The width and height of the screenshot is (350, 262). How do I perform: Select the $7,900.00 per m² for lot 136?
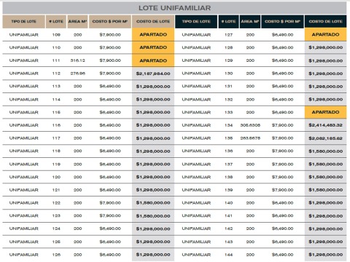tap(282, 151)
